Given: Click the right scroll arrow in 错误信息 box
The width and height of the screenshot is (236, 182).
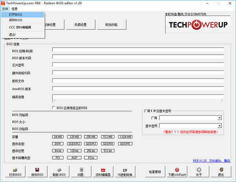Looking at the screenshot, I should (x=221, y=100).
